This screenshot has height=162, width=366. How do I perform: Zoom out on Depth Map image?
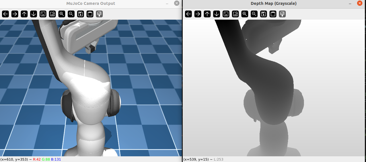pyautogui.click(x=254, y=14)
